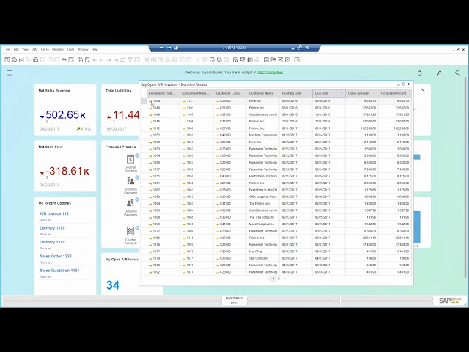Open the File menu
This screenshot has height=352, width=469.
coord(8,49)
